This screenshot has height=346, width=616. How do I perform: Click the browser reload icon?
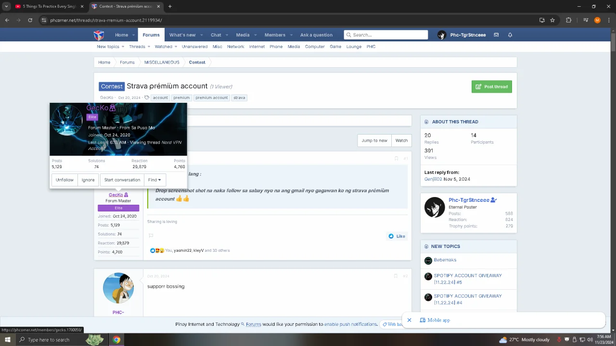(30, 20)
